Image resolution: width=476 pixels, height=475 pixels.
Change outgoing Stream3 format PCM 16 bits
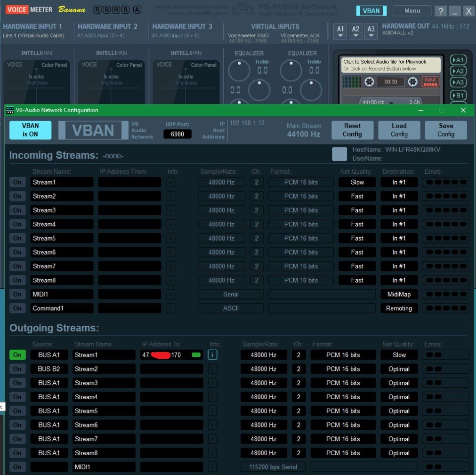click(343, 383)
